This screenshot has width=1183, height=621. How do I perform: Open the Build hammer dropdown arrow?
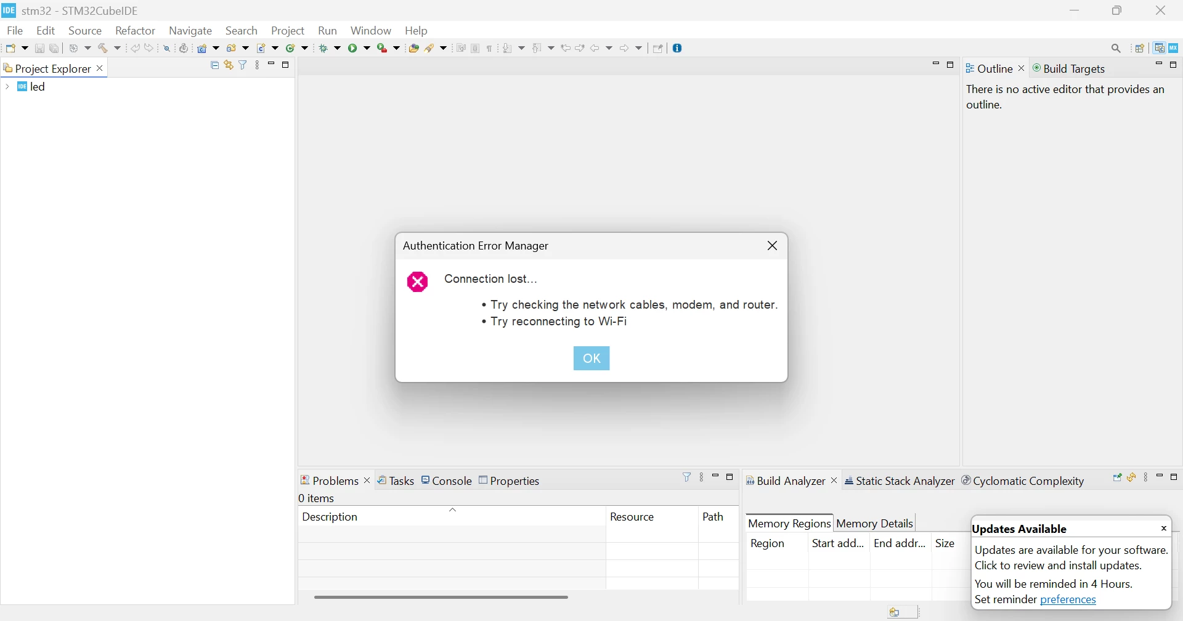point(118,48)
